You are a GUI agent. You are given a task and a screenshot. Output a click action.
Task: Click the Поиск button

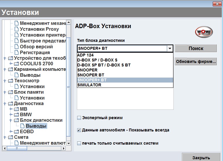point(196,48)
